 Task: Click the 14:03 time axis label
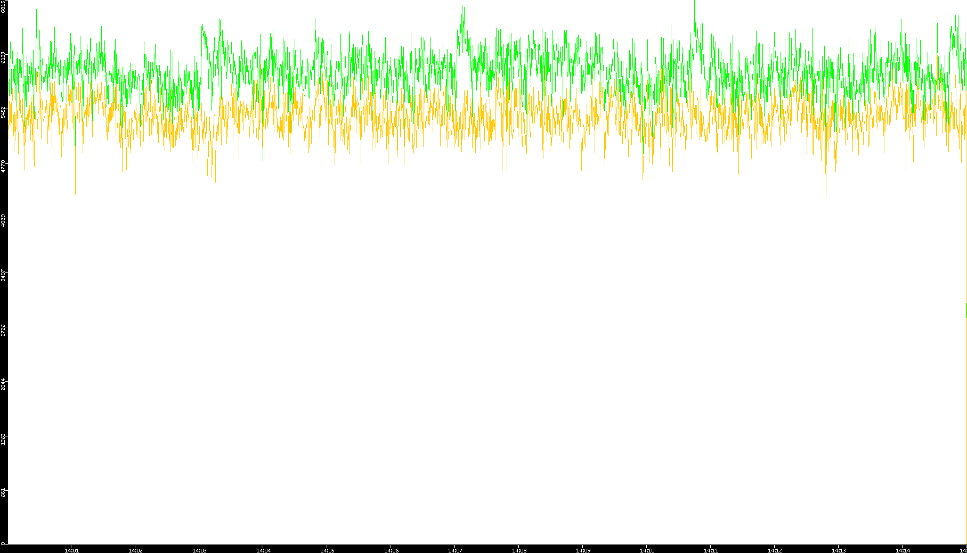click(199, 550)
